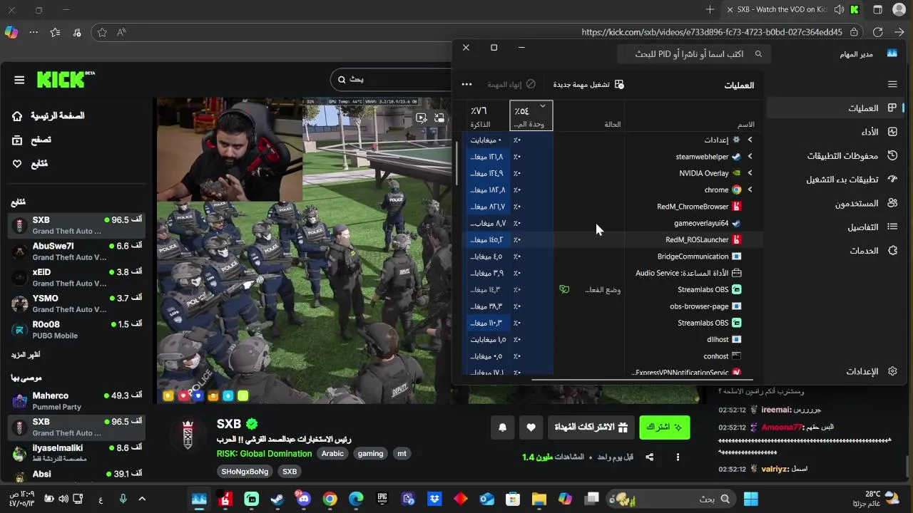Image resolution: width=913 pixels, height=513 pixels.
Task: Expand the chrome process group
Action: pos(750,190)
